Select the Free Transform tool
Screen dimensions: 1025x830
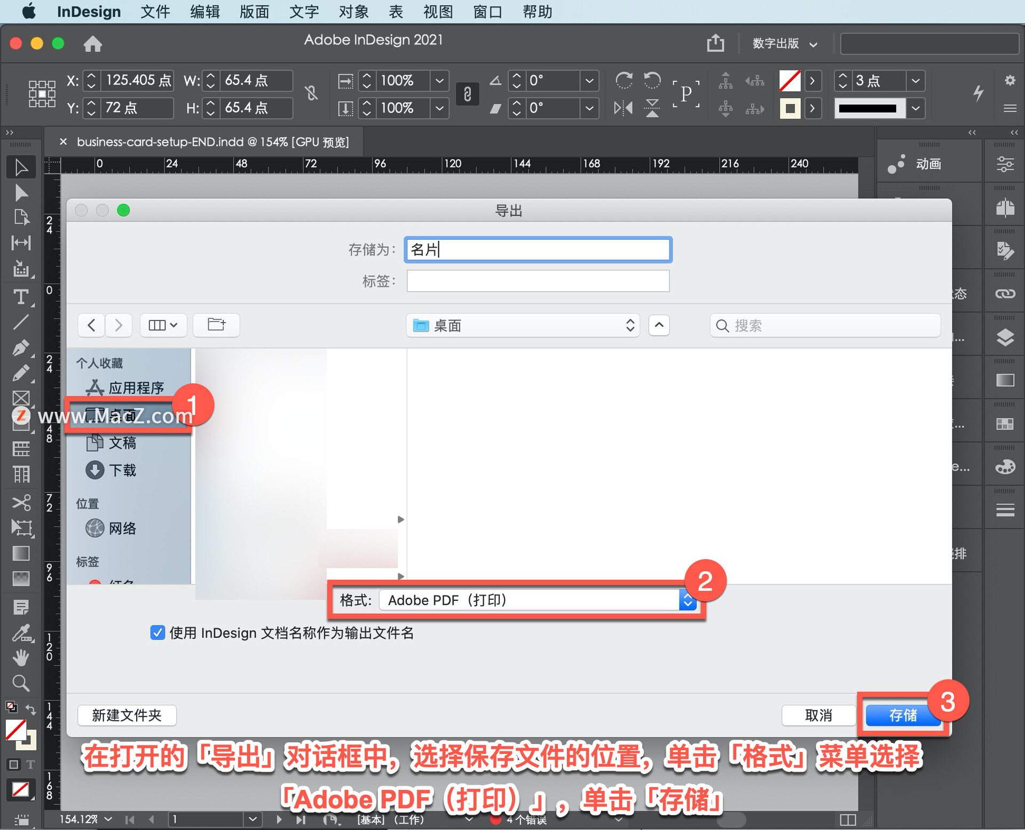pos(21,528)
